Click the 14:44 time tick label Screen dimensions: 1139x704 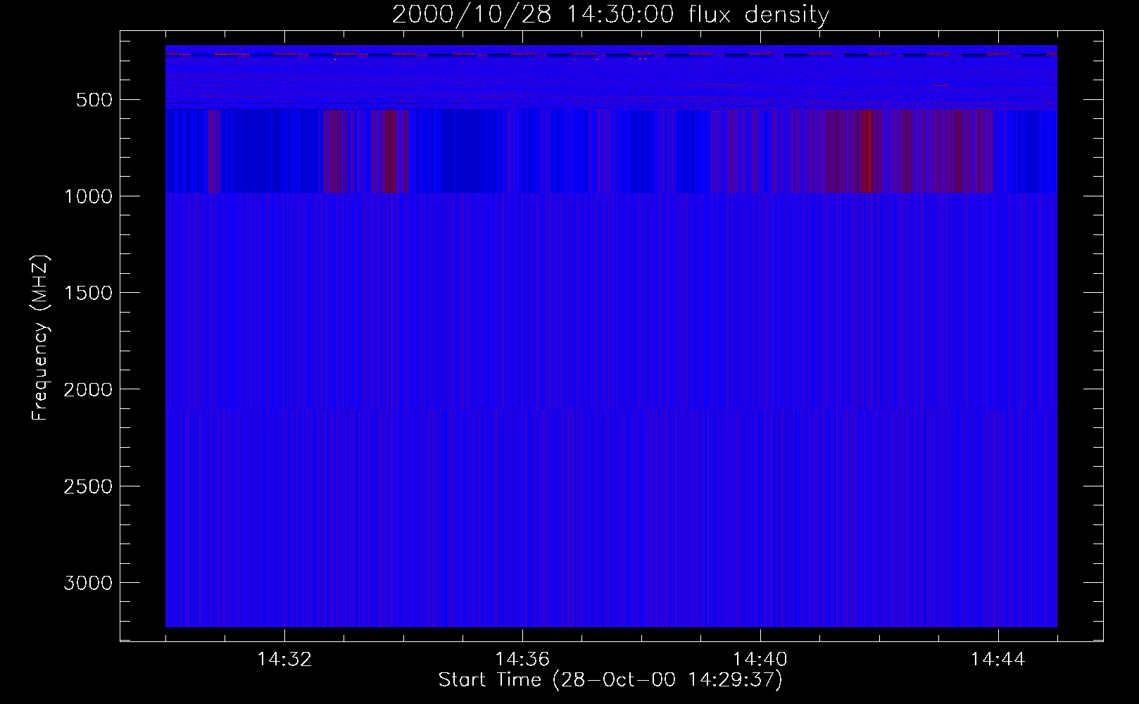[x=998, y=660]
